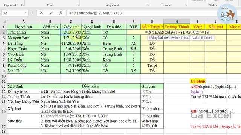Viewport: 241px width, 135px height.
Task: Expand the Name Box dropdown arrow
Action: coord(26,13)
